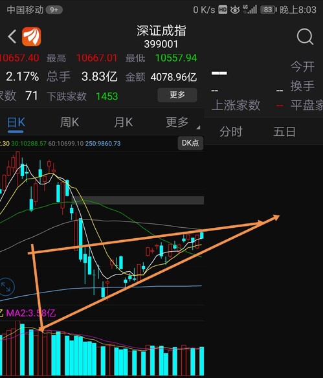The height and width of the screenshot is (378, 323).
Task: Tap the search magnifier icon
Action: coord(305,37)
